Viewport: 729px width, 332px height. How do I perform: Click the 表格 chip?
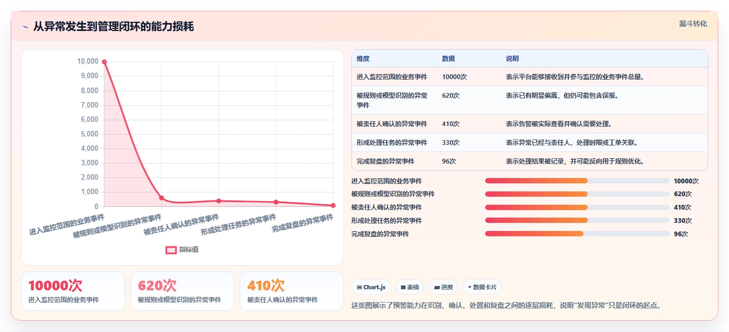[x=410, y=287]
